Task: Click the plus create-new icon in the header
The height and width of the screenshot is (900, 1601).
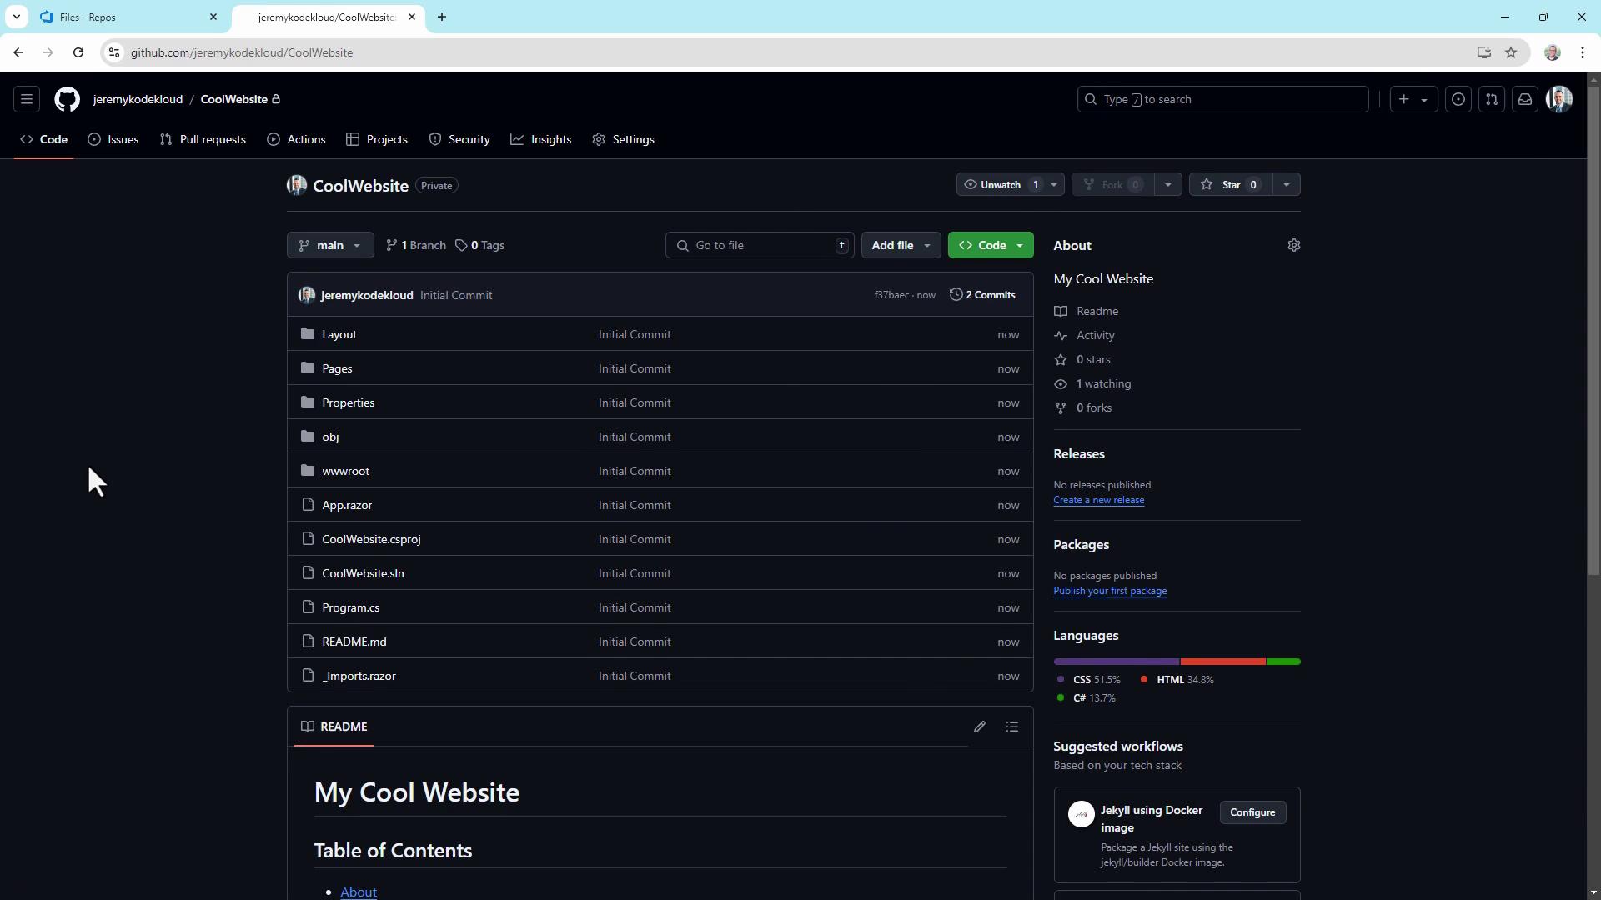Action: [1404, 99]
